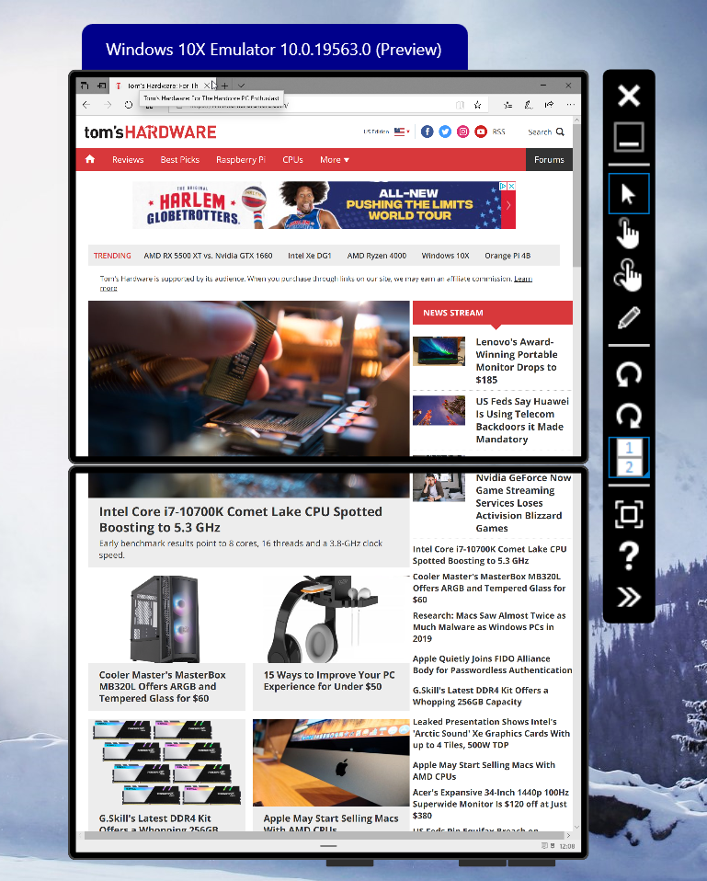Open Intel Core i7-10700K headline article
The height and width of the screenshot is (881, 707).
click(x=240, y=520)
